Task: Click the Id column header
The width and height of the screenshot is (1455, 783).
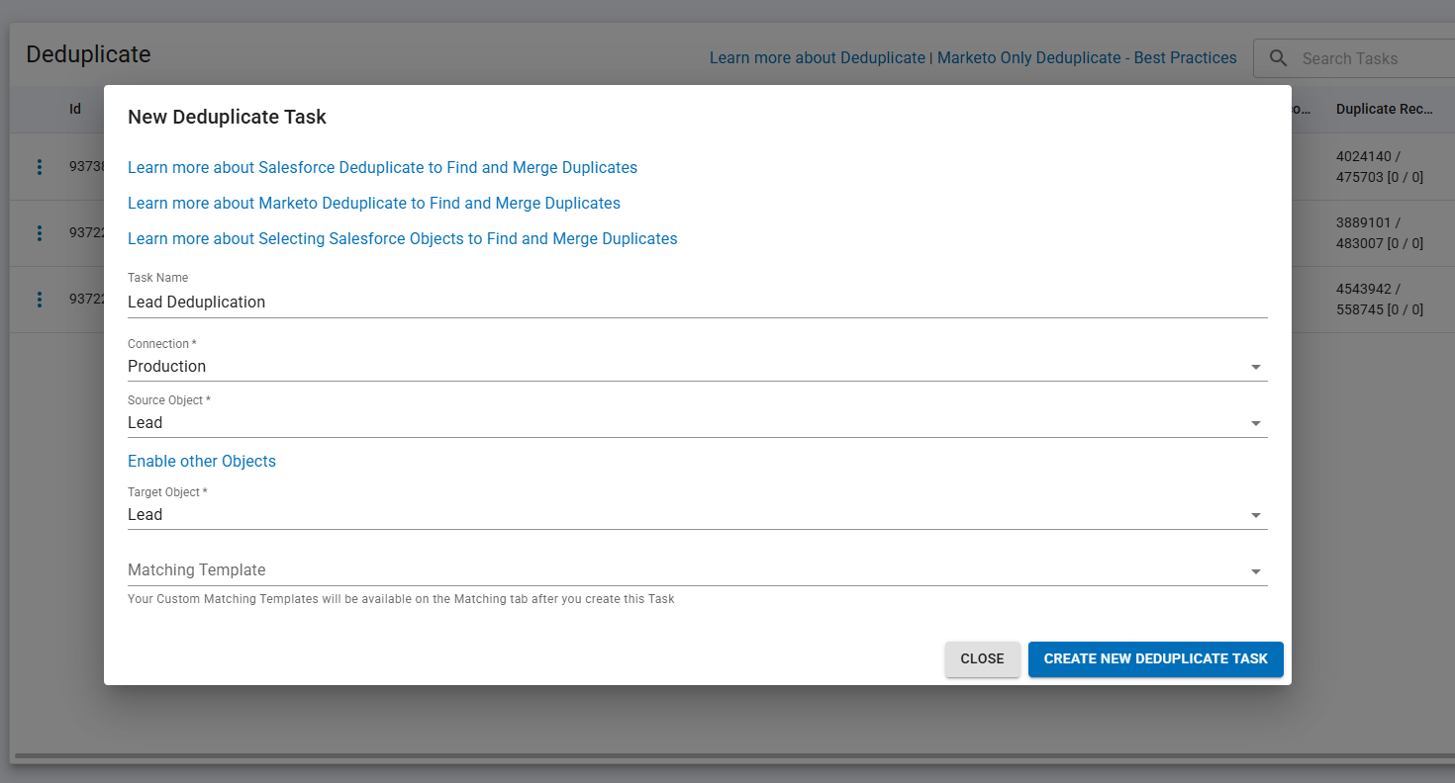Action: pyautogui.click(x=74, y=109)
